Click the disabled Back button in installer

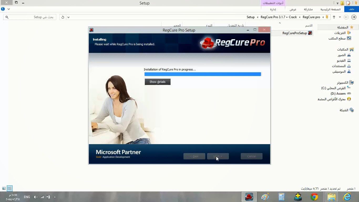[194, 156]
